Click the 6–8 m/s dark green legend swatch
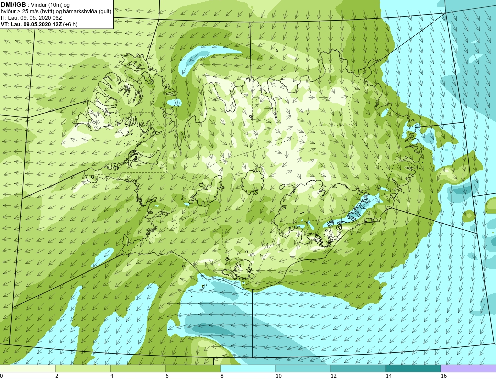The width and height of the screenshot is (496, 379). pos(192,368)
